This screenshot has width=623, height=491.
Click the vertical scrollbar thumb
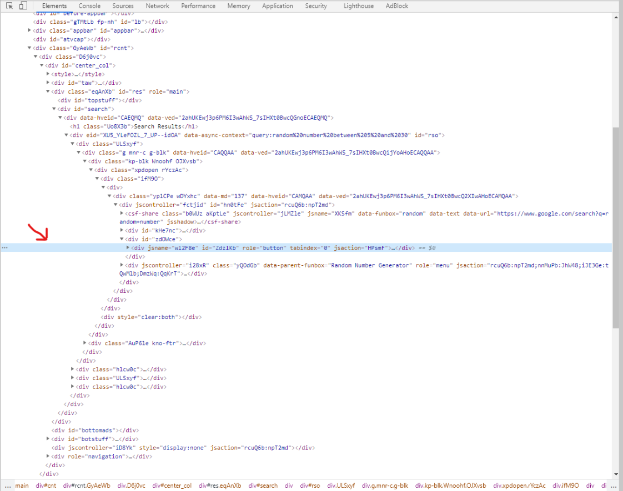click(x=616, y=227)
